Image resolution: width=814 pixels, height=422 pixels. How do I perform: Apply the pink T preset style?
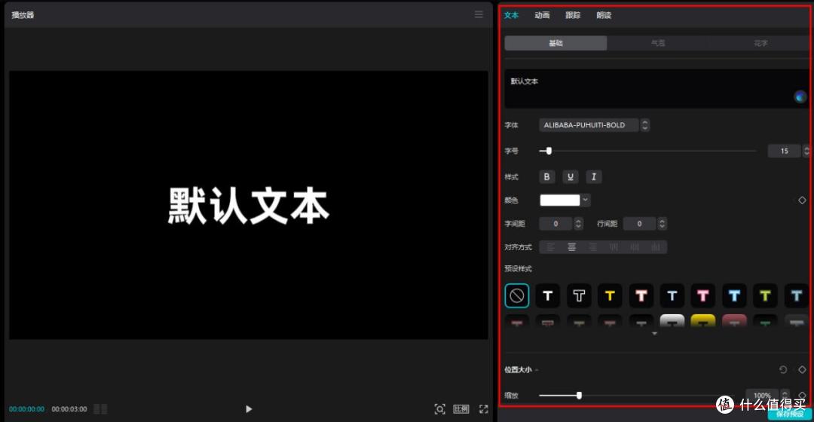tap(703, 296)
